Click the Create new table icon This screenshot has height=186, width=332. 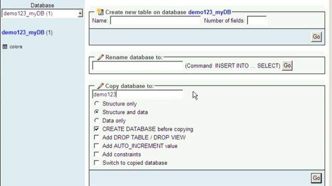[100, 12]
